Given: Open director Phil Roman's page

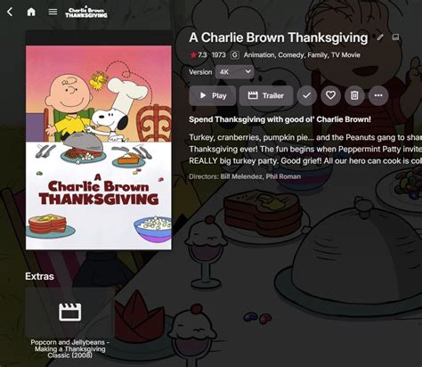Looking at the screenshot, I should point(283,176).
